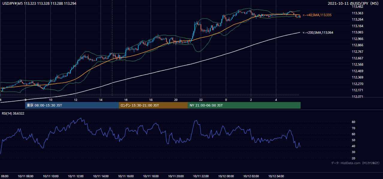Click the 10/11 10:00 bottom timestamp

[51, 176]
